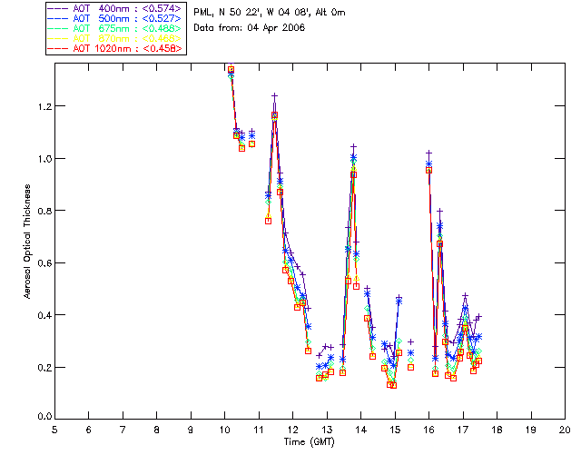Image resolution: width=581 pixels, height=465 pixels.
Task: Click x-axis tick label "7"
Action: point(123,430)
